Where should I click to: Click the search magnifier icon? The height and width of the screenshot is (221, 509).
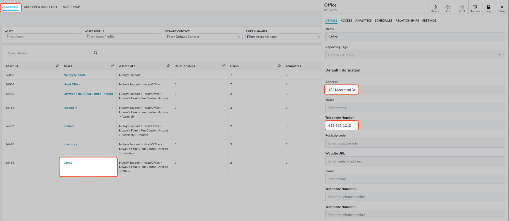tap(96, 53)
